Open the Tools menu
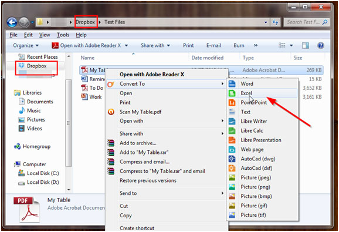Image resolution: width=339 pixels, height=232 pixels. [63, 35]
